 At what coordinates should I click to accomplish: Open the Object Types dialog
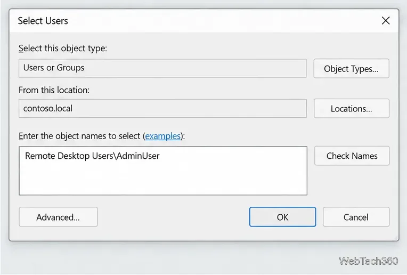(351, 69)
